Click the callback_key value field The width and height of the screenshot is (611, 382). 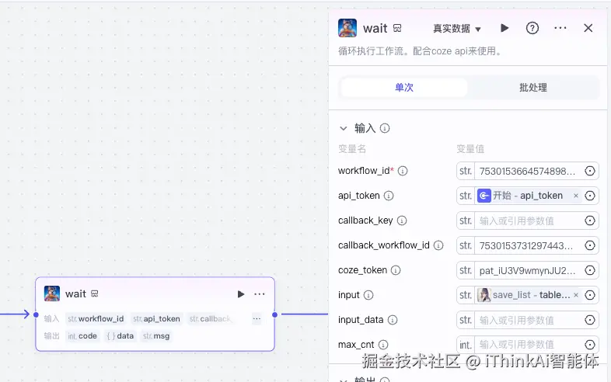point(529,221)
